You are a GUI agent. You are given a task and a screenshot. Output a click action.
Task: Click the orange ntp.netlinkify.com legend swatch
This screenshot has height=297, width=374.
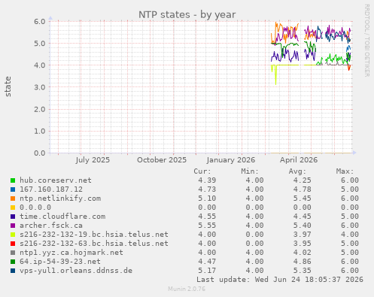pyautogui.click(x=13, y=199)
